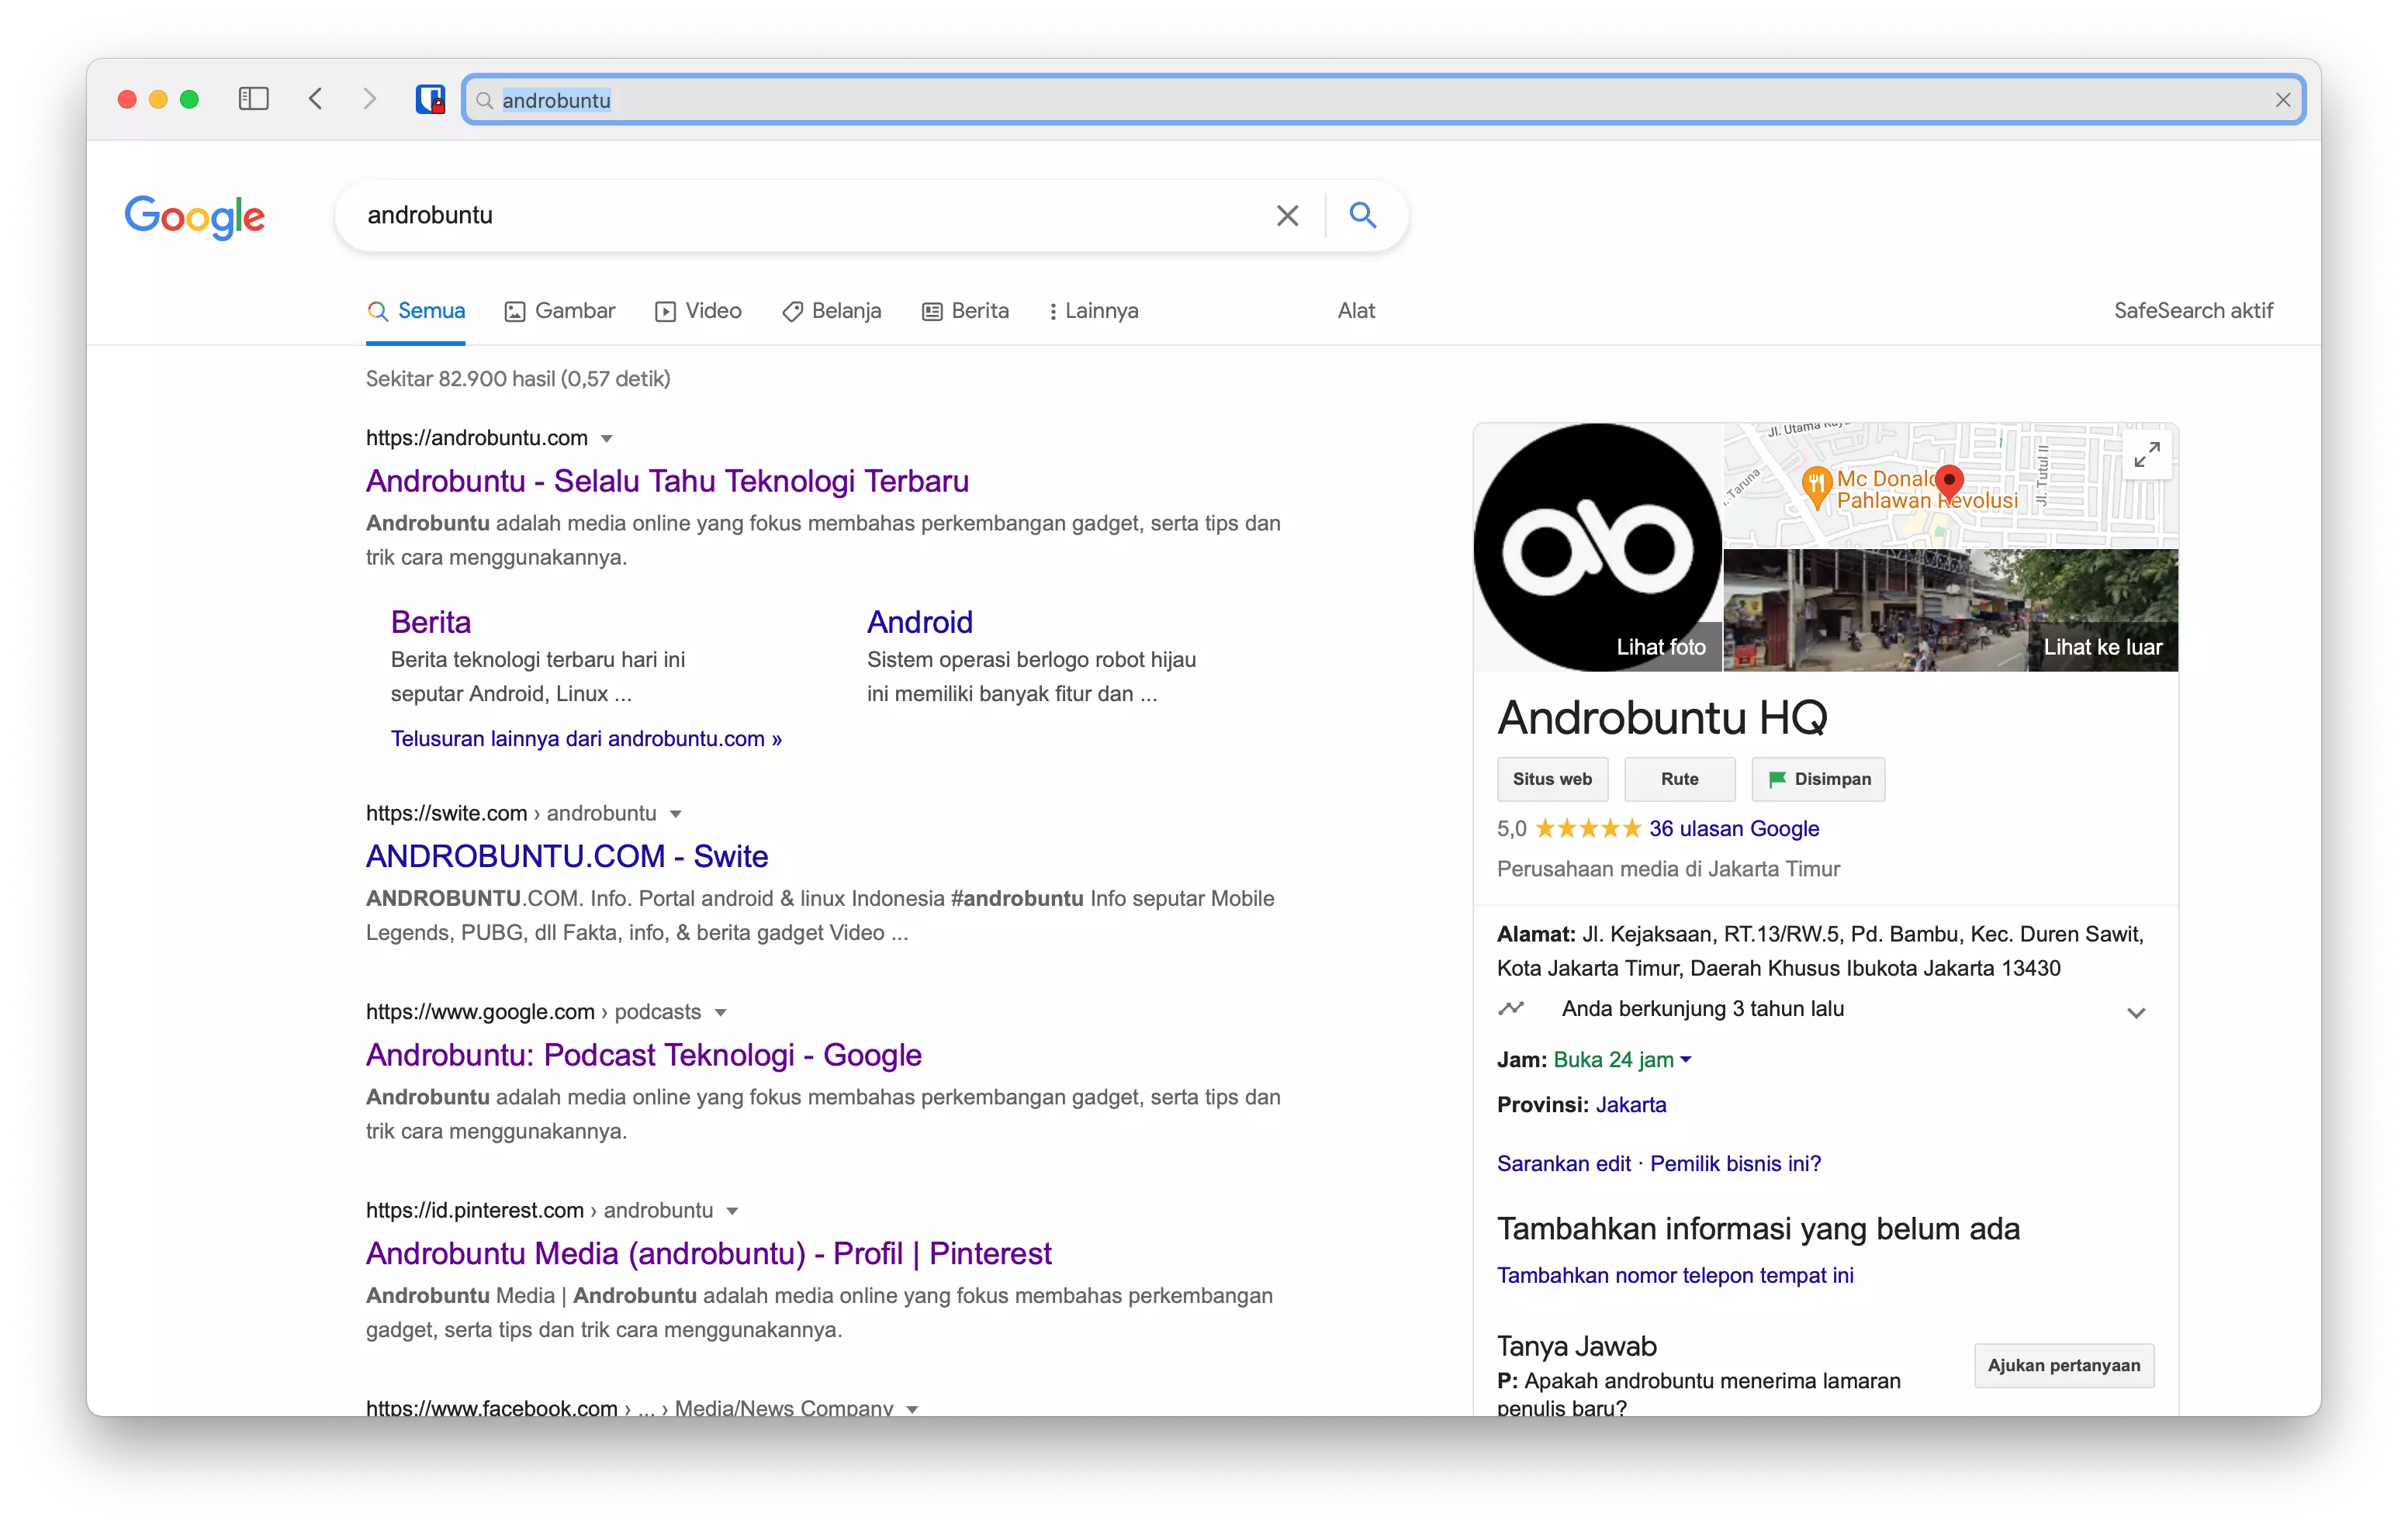Select the Semua tab

coord(416,311)
